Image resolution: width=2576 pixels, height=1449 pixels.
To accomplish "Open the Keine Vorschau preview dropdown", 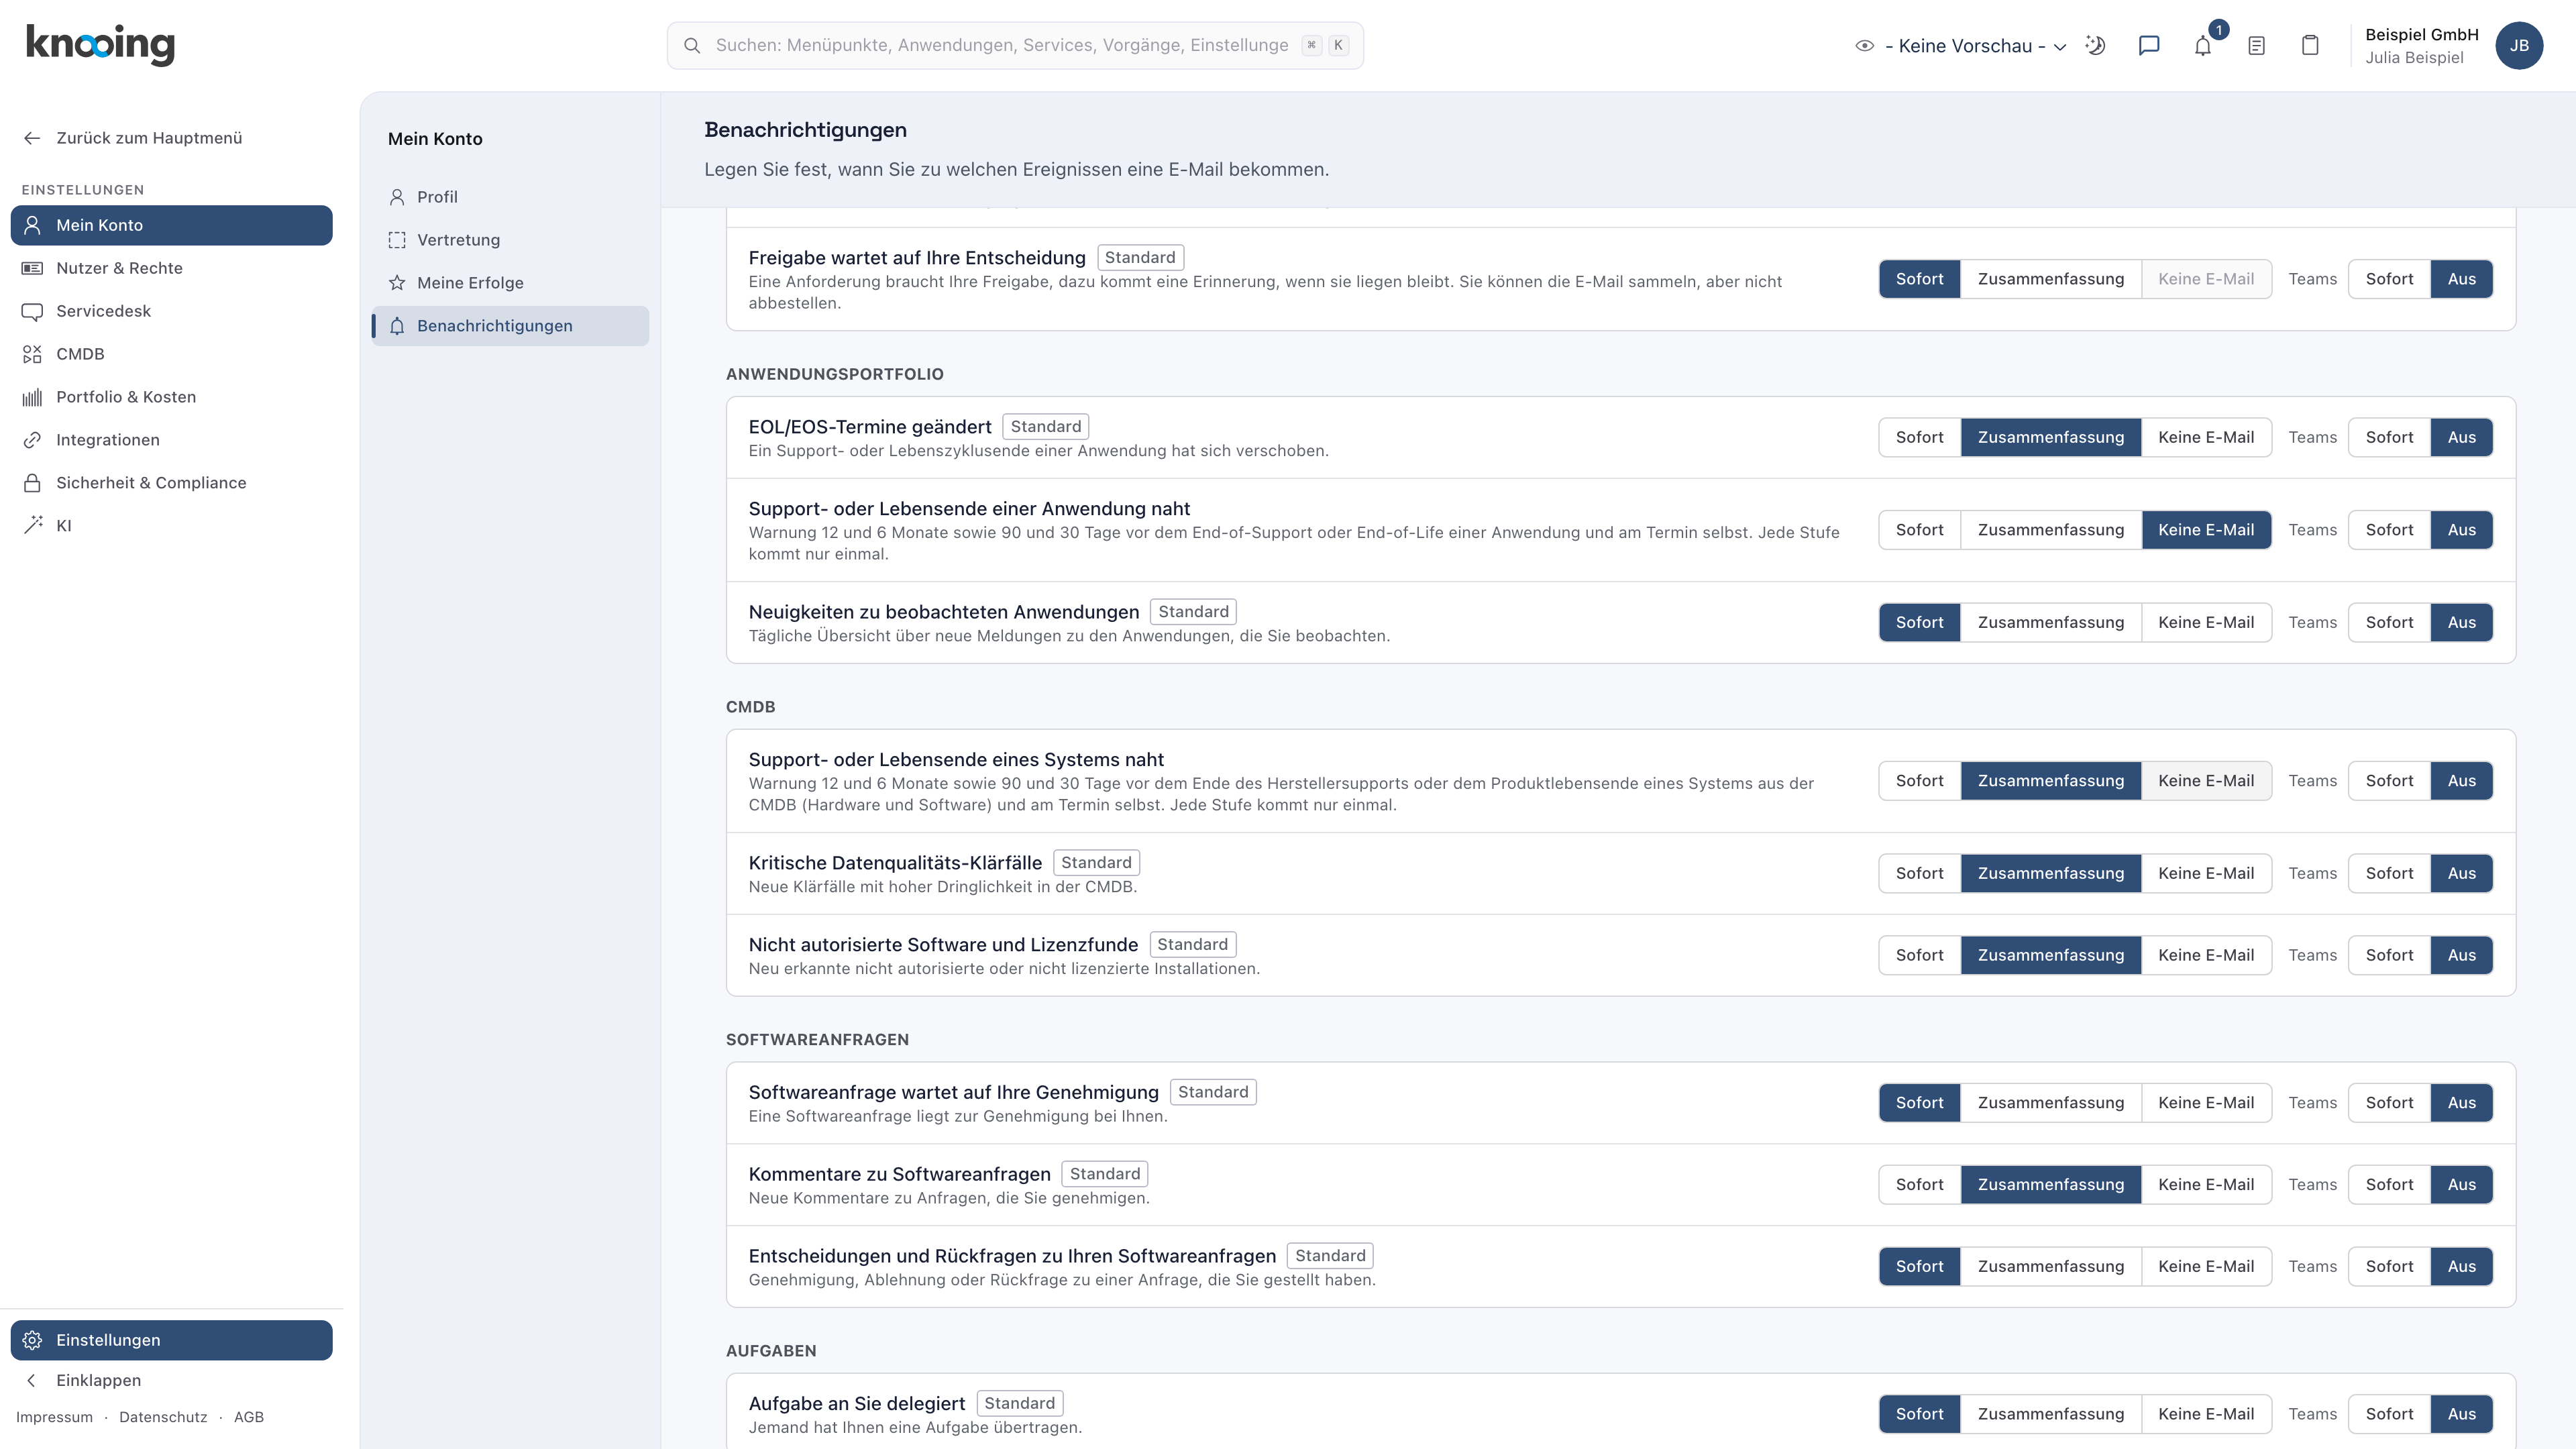I will [1960, 46].
